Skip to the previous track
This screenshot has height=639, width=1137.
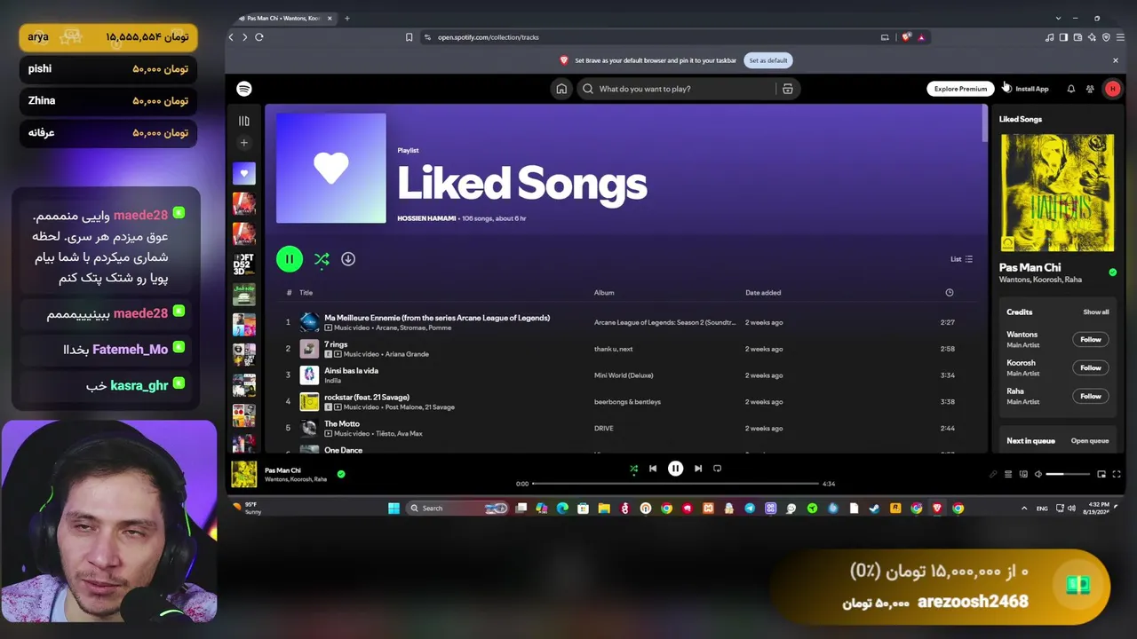coord(653,469)
